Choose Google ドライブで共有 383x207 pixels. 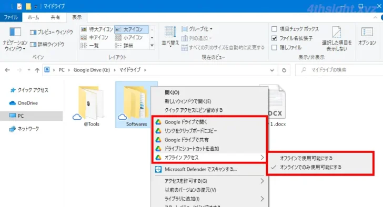pos(209,140)
